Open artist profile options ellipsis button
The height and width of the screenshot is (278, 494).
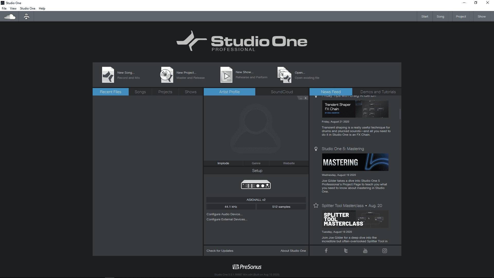pyautogui.click(x=301, y=98)
